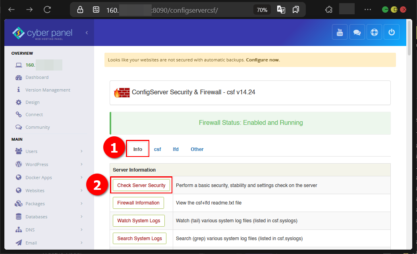
Task: Open Dashboard from the sidebar
Action: pos(37,77)
